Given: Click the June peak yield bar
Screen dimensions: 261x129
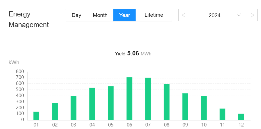Looking at the screenshot, I should [x=129, y=99].
